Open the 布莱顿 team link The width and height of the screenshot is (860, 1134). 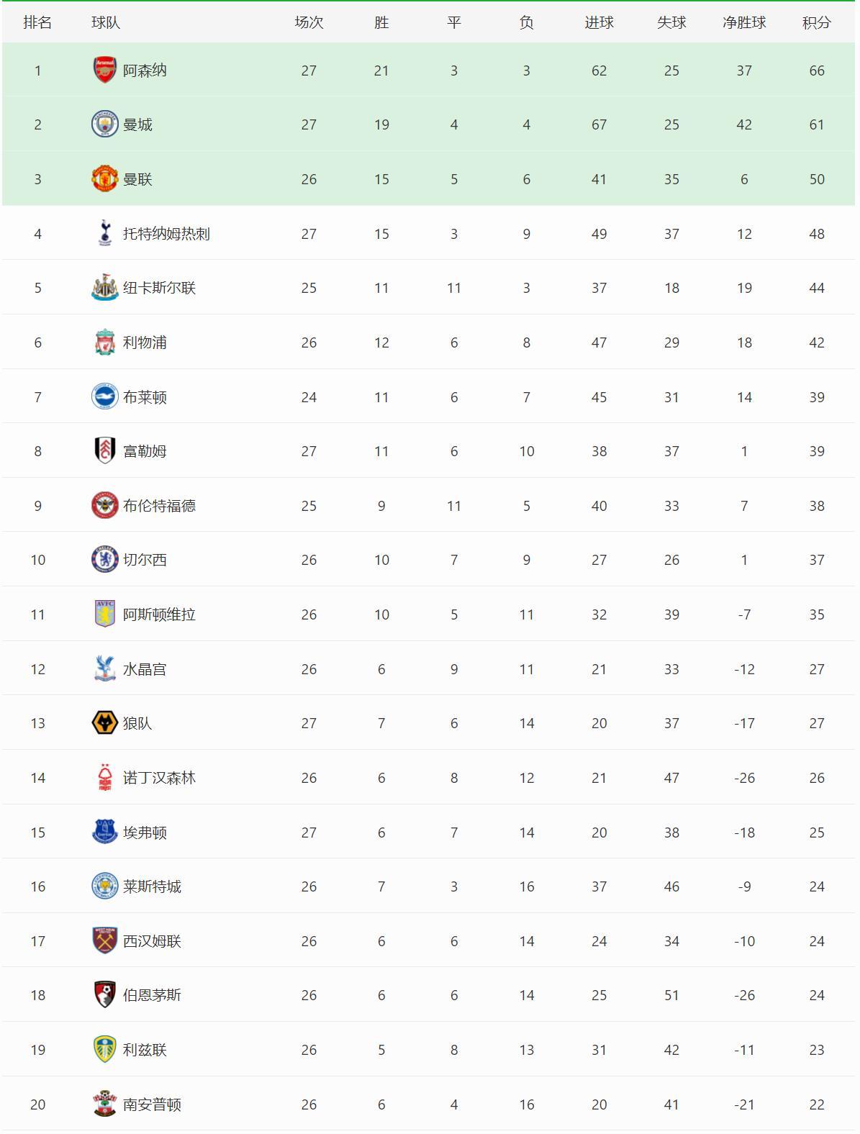(x=145, y=397)
